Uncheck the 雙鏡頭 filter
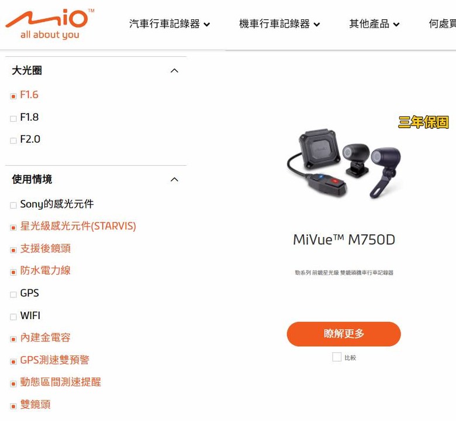Viewport: 456px width, 421px height. coord(13,406)
